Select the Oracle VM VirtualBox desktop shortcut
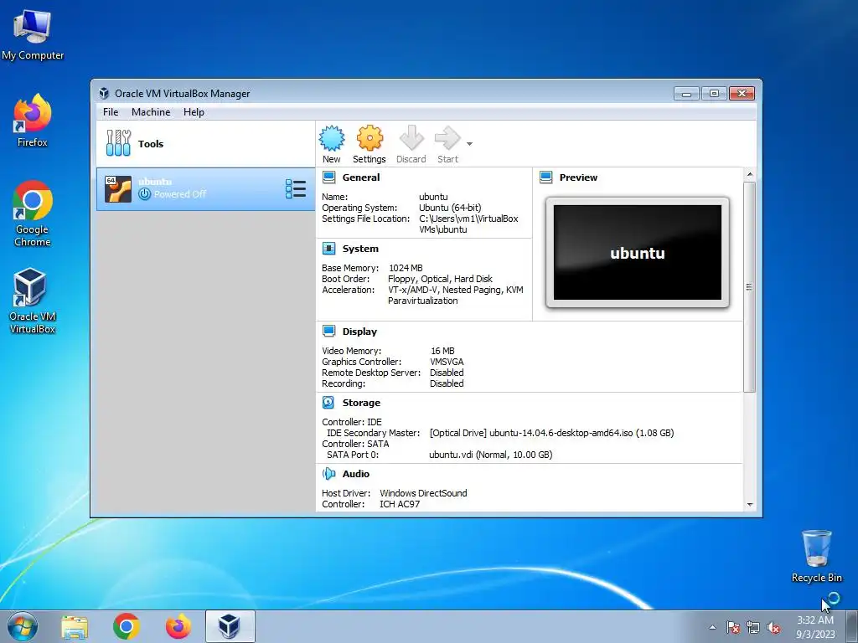The image size is (858, 643). pyautogui.click(x=33, y=301)
